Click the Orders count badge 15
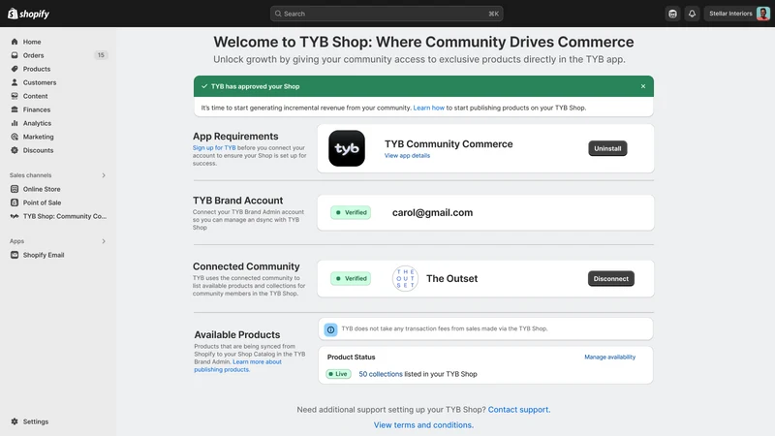The width and height of the screenshot is (775, 436). pyautogui.click(x=101, y=55)
